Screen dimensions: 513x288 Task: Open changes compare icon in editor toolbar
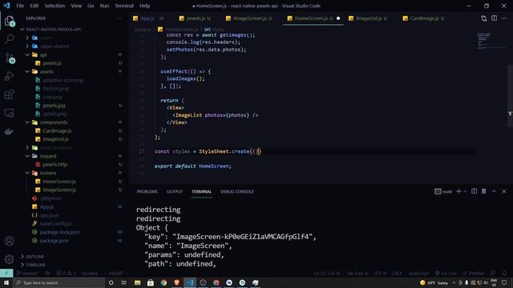484,18
